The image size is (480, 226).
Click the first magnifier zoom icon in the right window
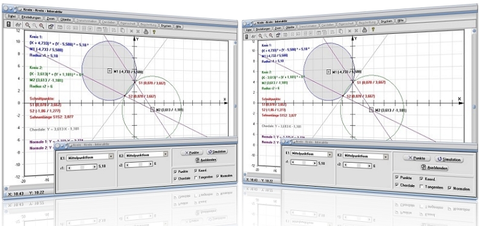(261, 36)
